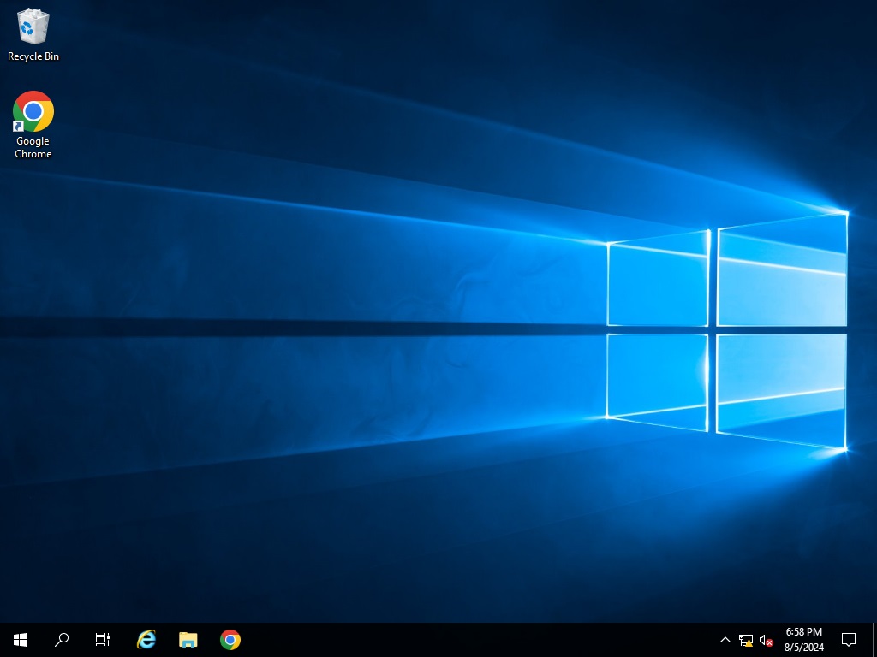This screenshot has width=877, height=657.
Task: Select the Google Chrome desktop shortcut
Action: coord(33,125)
